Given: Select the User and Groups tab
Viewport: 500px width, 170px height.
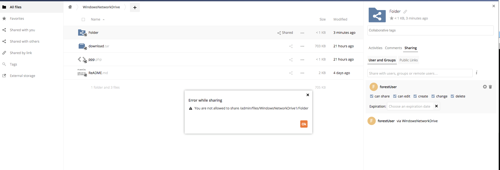Looking at the screenshot, I should click(382, 60).
